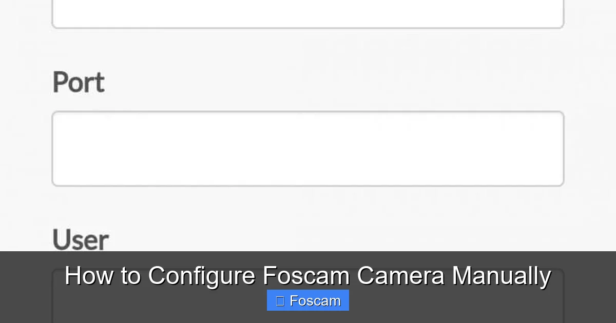Select the Port field label
Screen dimensions: 616x323
pyautogui.click(x=78, y=82)
